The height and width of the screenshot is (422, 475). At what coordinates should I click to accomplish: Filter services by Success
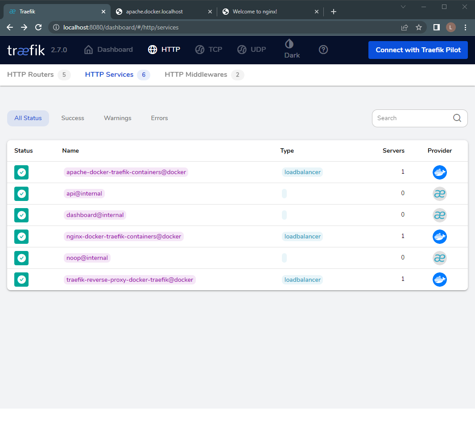73,118
